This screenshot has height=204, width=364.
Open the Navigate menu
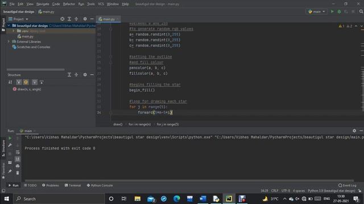[43, 4]
